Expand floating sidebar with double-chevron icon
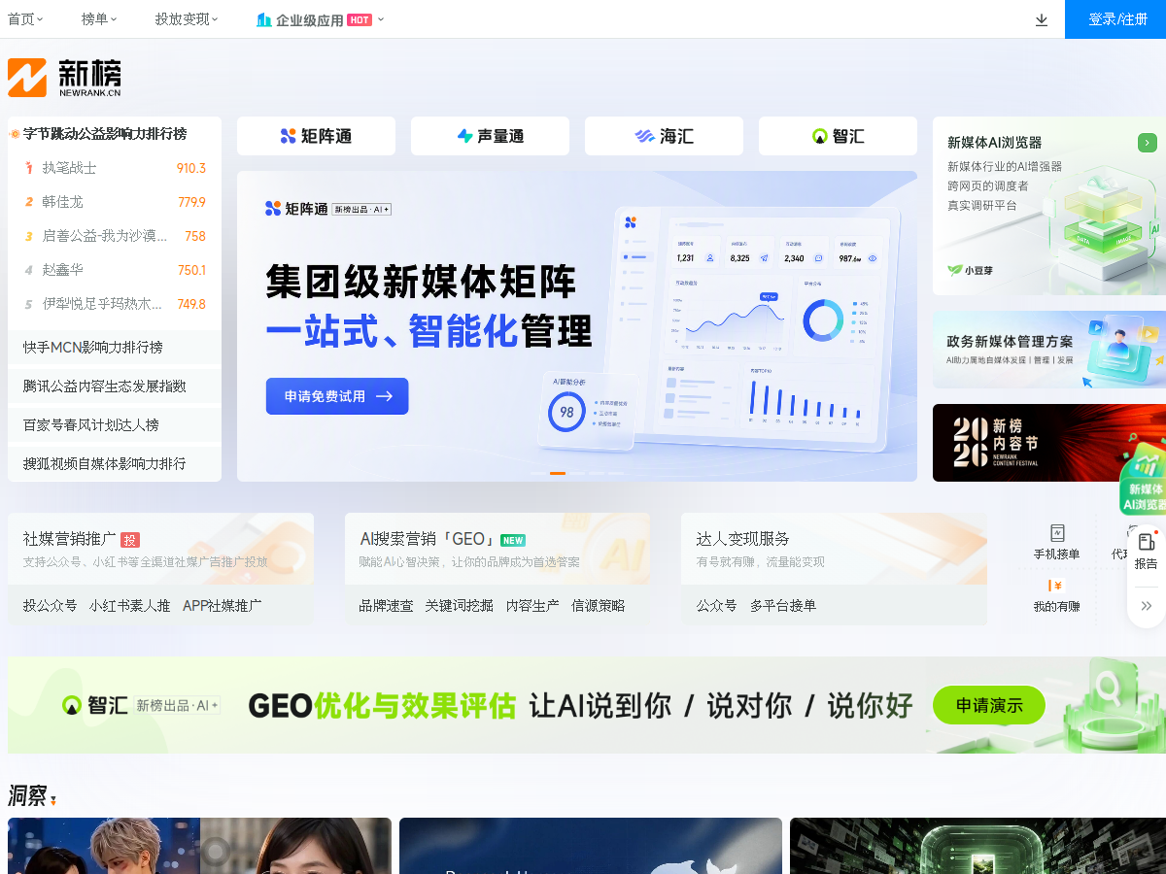 (x=1147, y=605)
